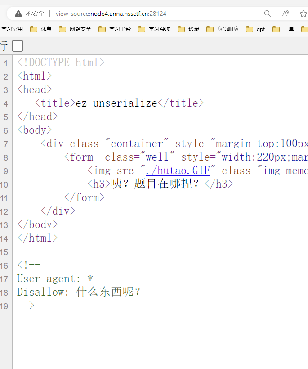
Task: Open the 网络安全 bookmark folder
Action: 75,29
